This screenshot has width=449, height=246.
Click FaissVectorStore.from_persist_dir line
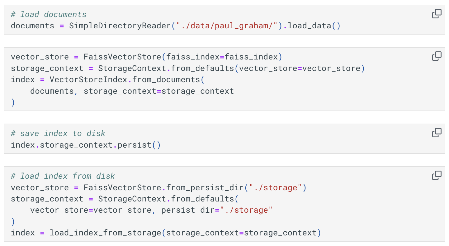(x=159, y=187)
